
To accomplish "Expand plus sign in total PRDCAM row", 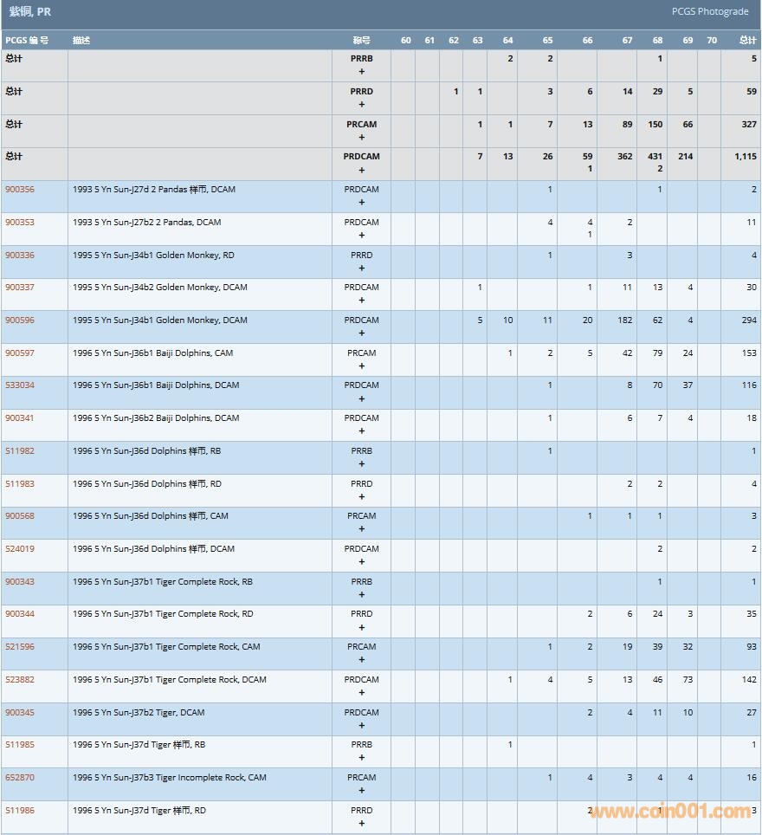I will (361, 170).
